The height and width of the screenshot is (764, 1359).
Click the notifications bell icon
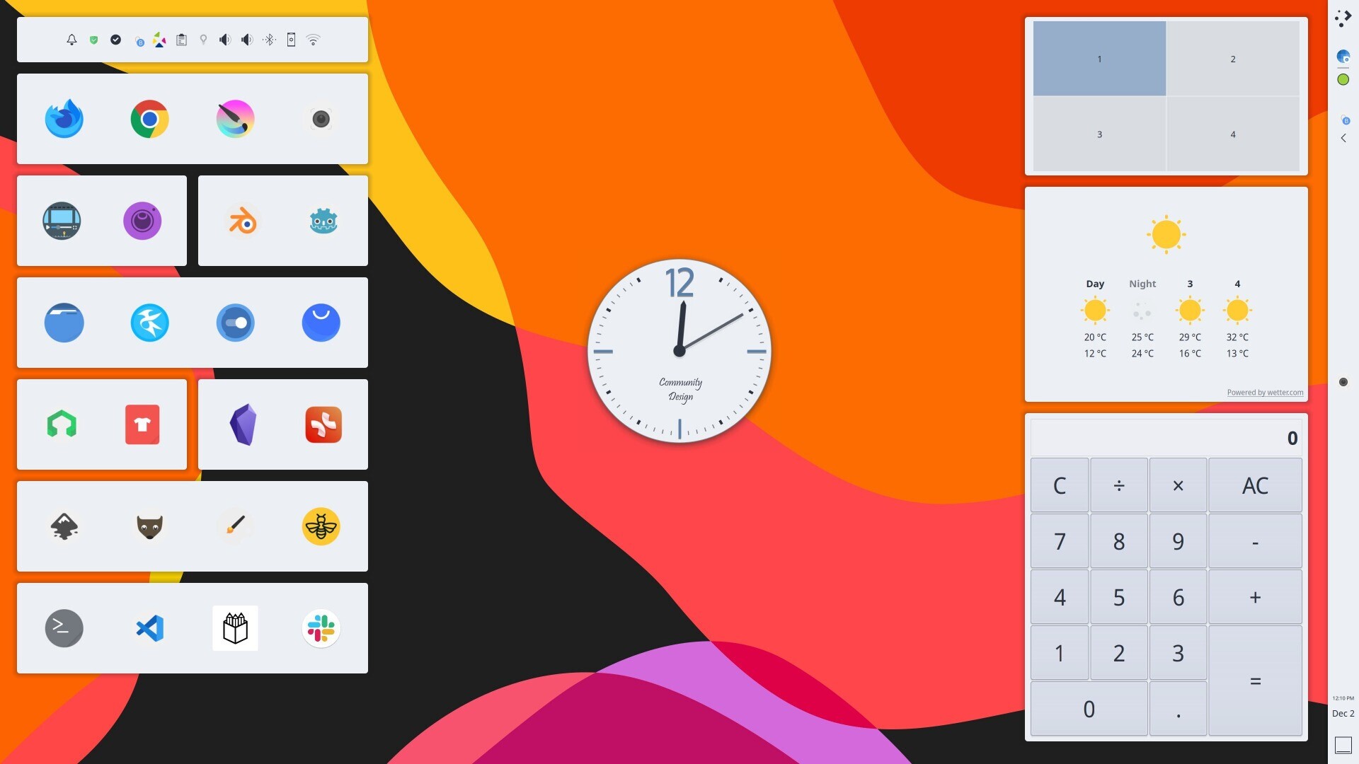[x=71, y=40]
